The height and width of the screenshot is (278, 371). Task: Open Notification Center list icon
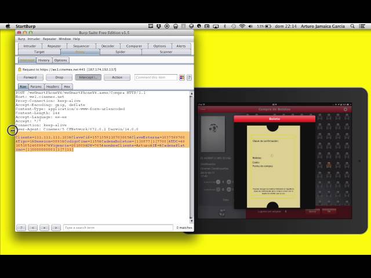[362, 26]
